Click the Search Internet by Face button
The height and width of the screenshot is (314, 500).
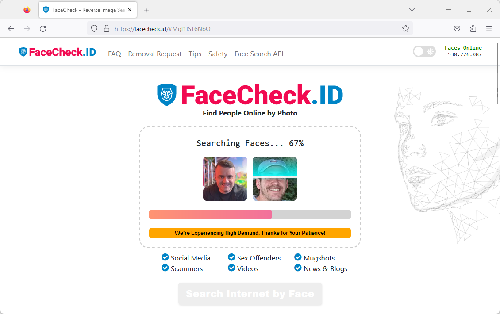[250, 294]
